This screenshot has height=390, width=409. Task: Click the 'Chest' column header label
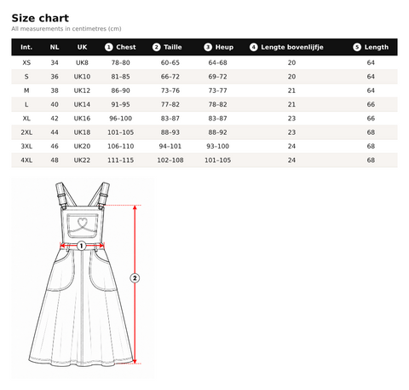126,47
